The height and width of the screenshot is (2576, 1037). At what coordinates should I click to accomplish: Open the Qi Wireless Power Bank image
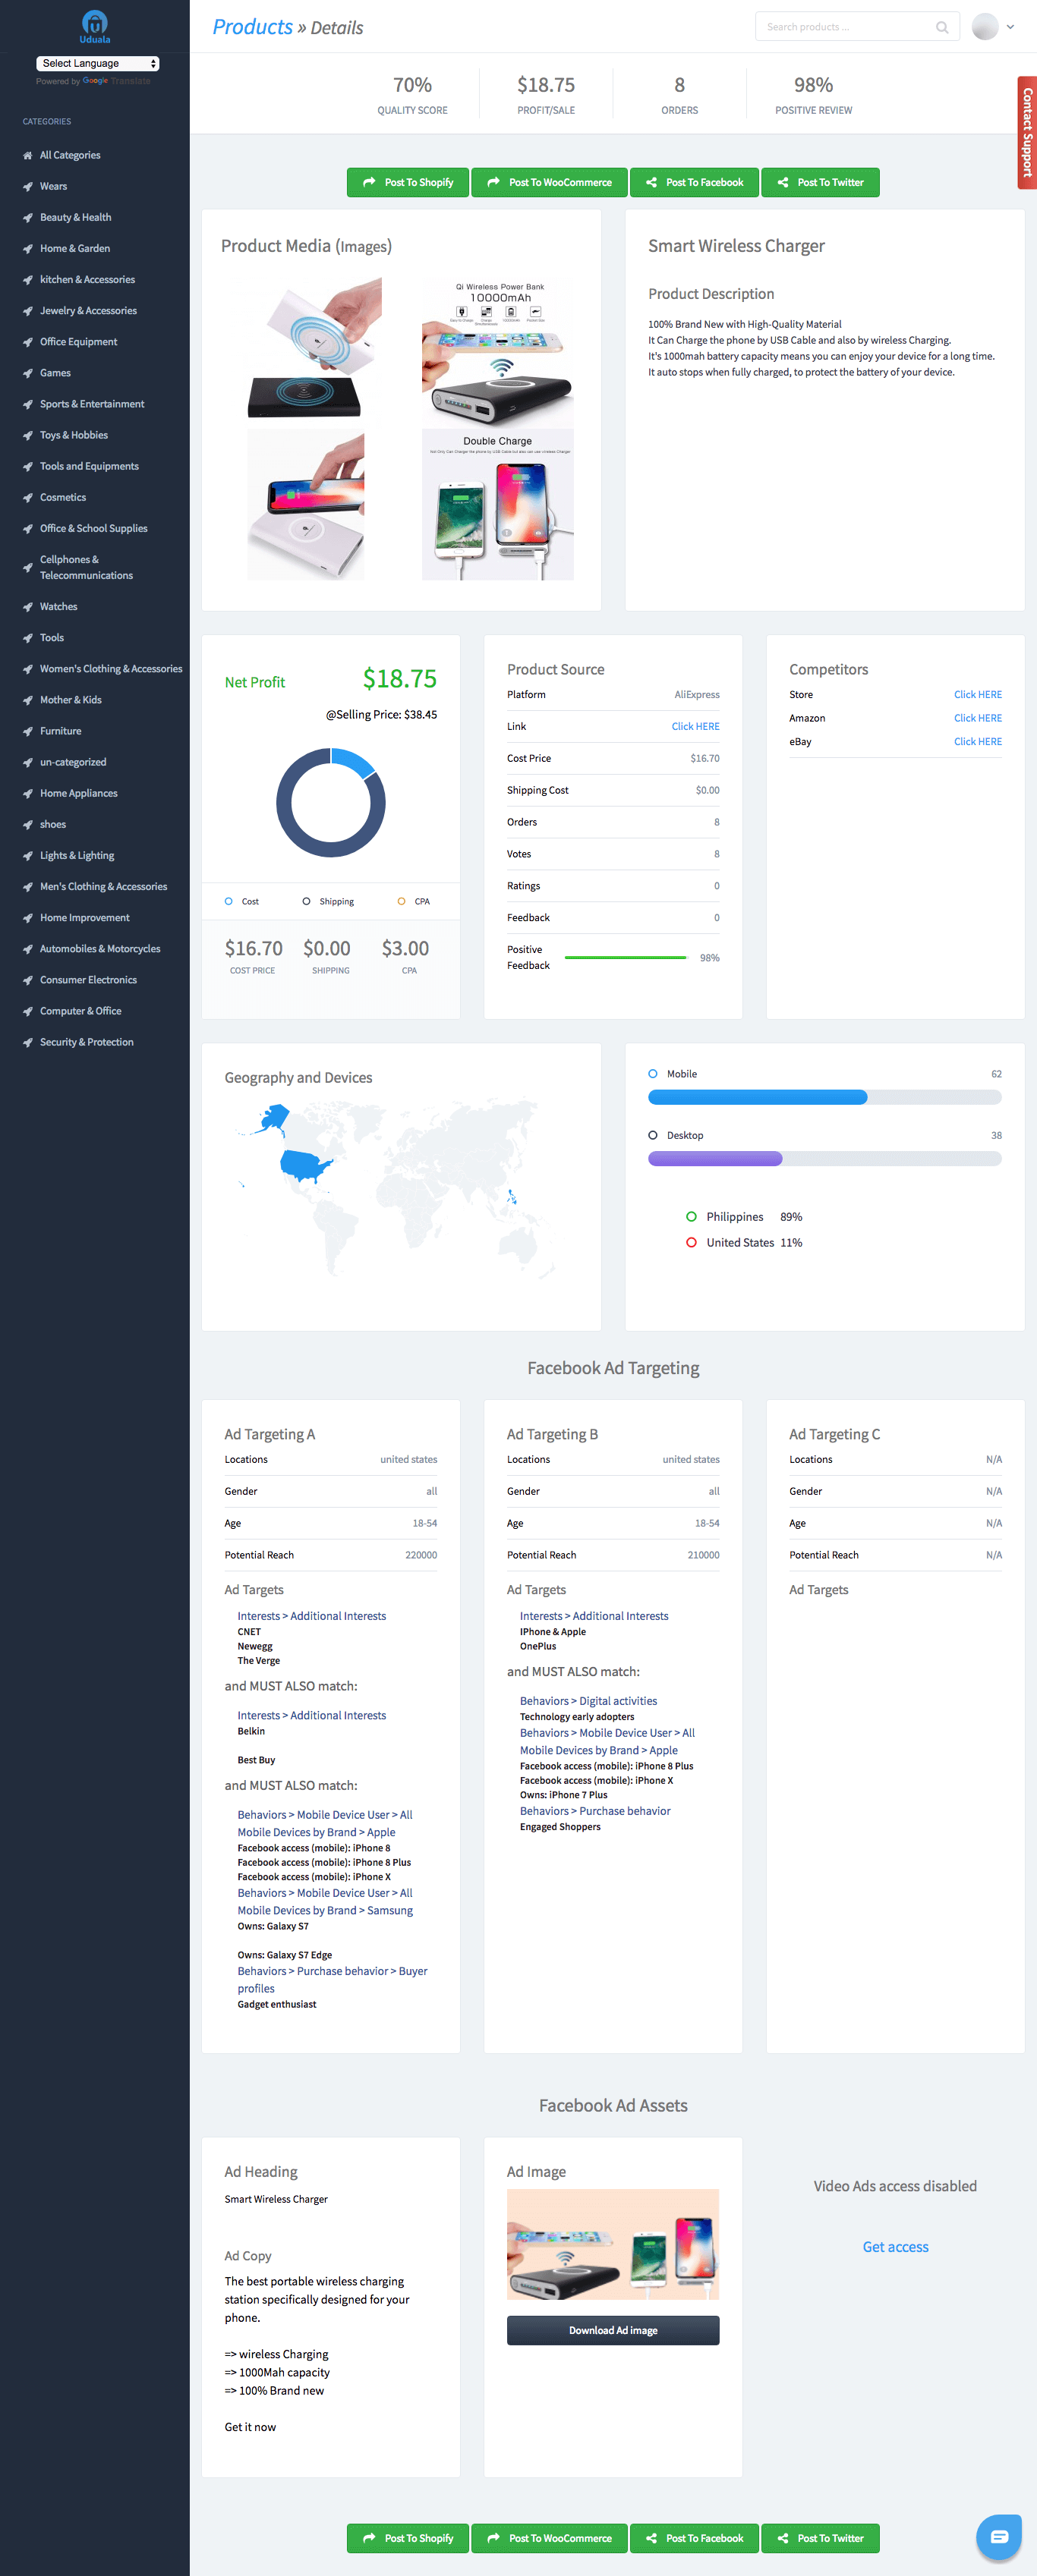coord(497,353)
